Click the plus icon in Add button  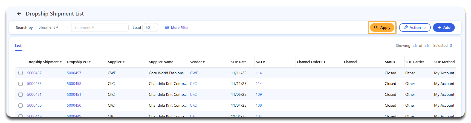click(439, 27)
